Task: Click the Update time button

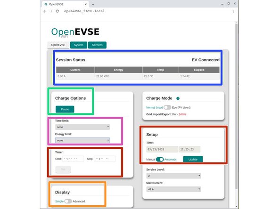Action: [x=193, y=159]
